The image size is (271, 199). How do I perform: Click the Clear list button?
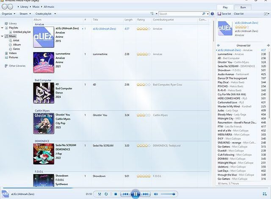click(x=239, y=14)
